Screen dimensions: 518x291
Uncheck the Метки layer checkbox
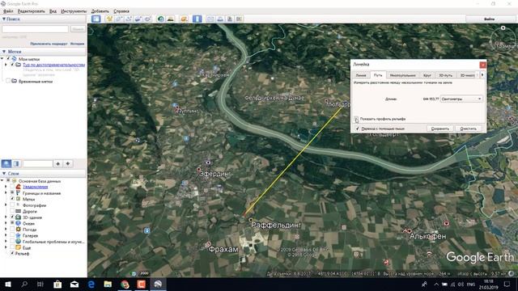pos(12,199)
